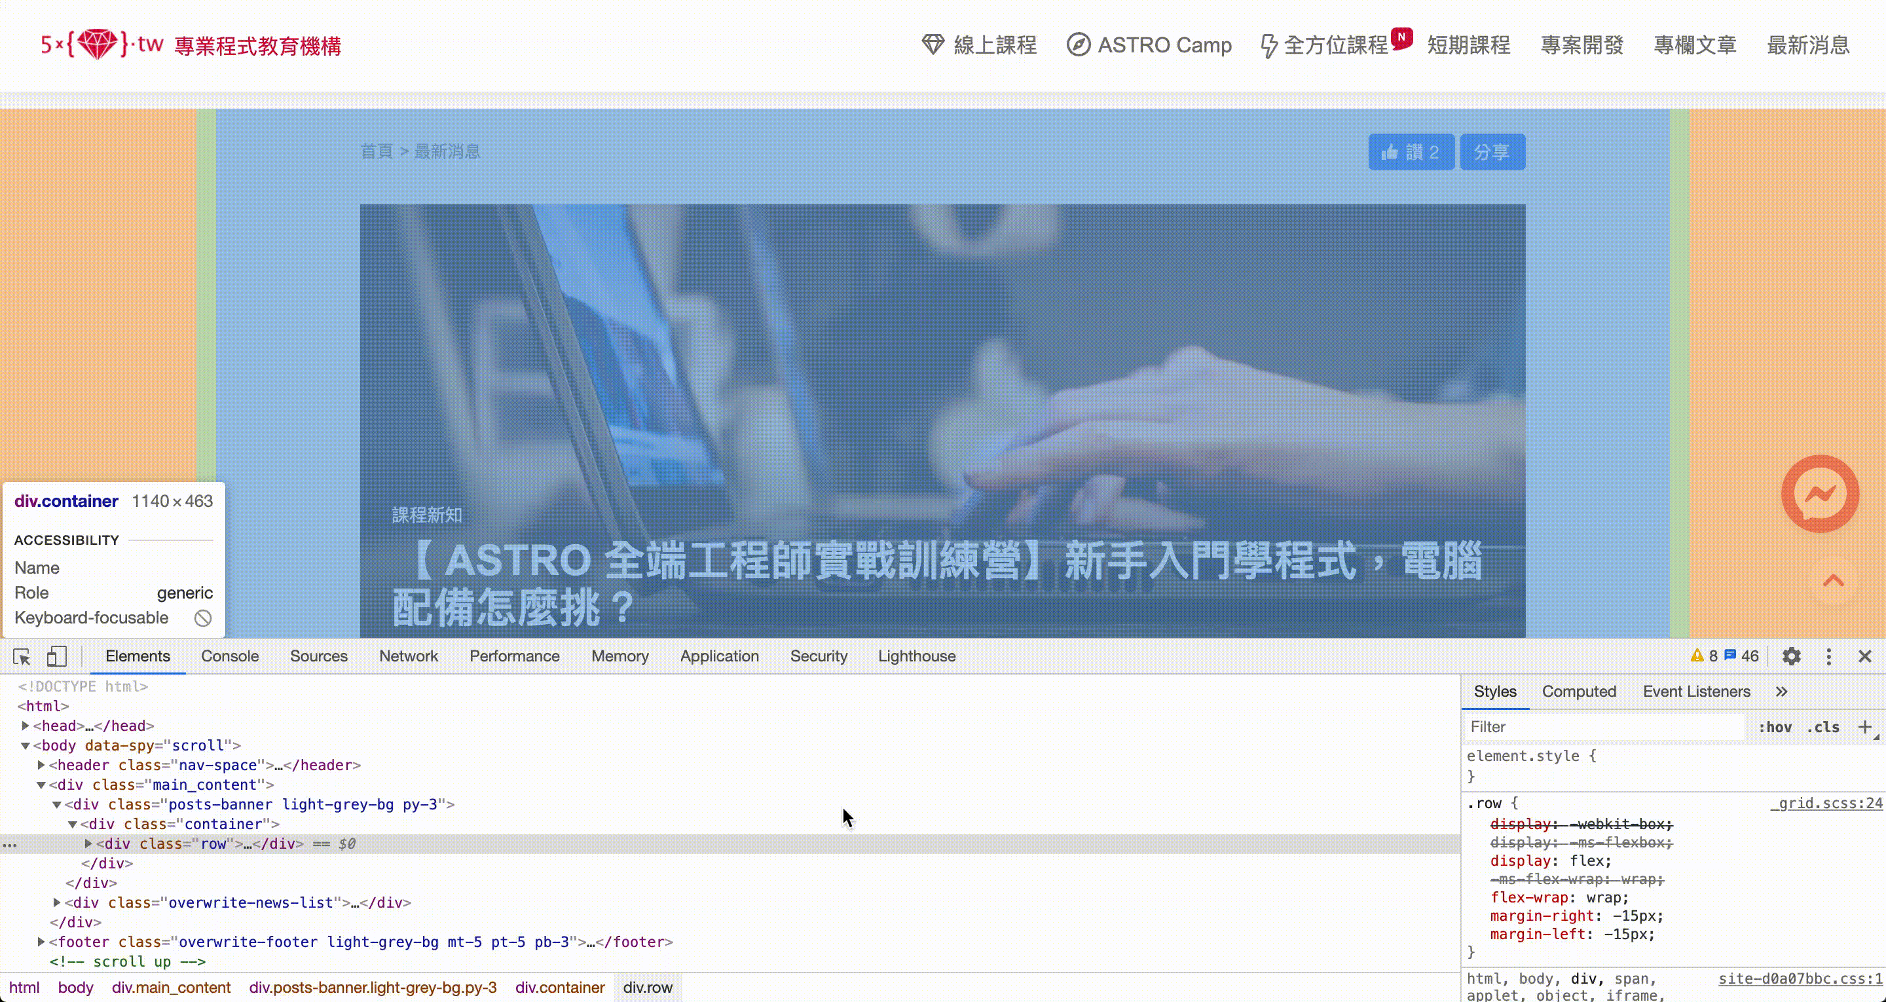
Task: Click the inspect element cursor icon
Action: (21, 655)
